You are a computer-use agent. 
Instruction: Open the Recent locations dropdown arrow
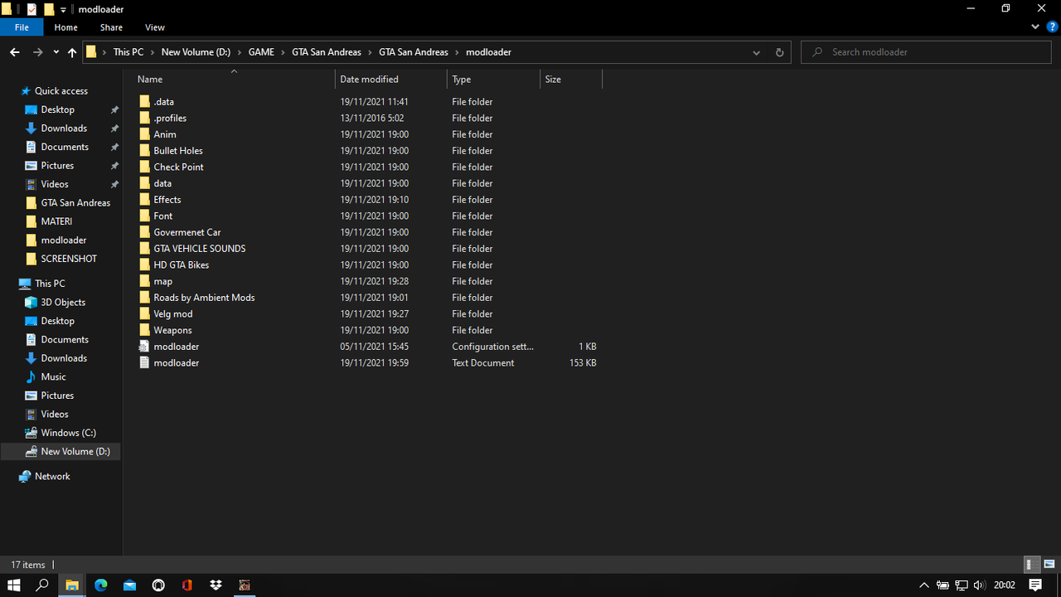[x=56, y=52]
